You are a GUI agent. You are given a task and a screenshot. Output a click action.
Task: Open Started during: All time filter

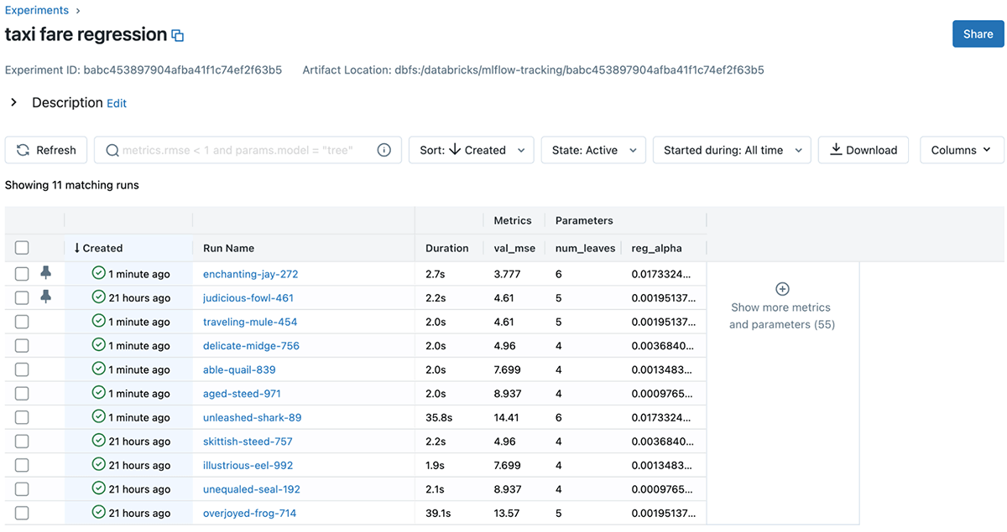click(731, 150)
